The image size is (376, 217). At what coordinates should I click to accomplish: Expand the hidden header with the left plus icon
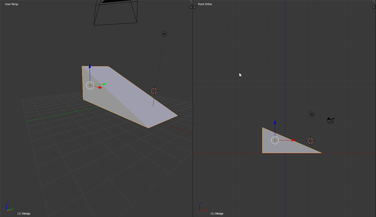click(x=190, y=7)
